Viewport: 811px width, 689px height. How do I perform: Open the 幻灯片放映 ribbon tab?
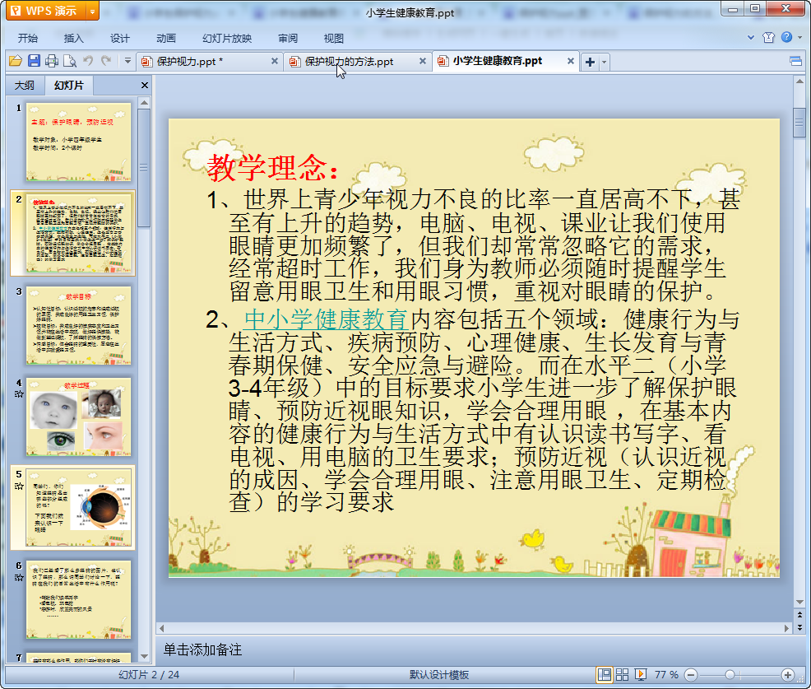[x=227, y=39]
